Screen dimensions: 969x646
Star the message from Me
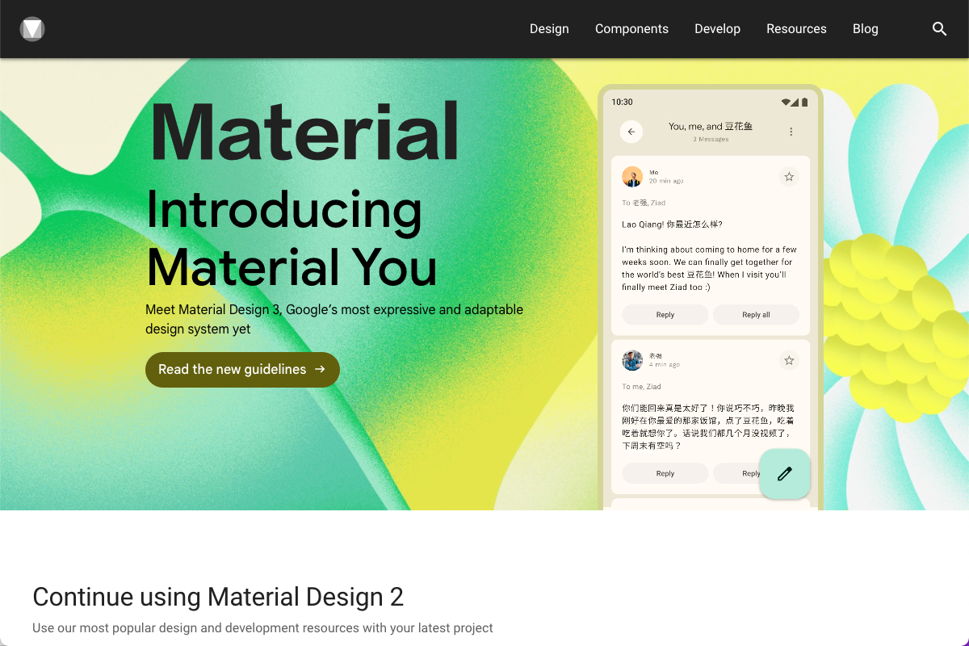pos(789,177)
